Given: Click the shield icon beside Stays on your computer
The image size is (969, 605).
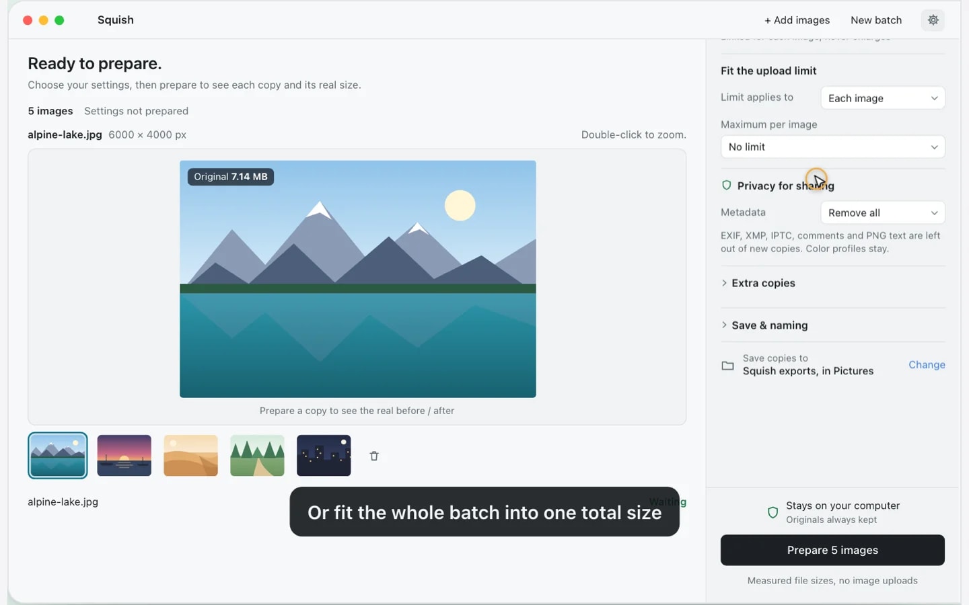Looking at the screenshot, I should point(773,512).
